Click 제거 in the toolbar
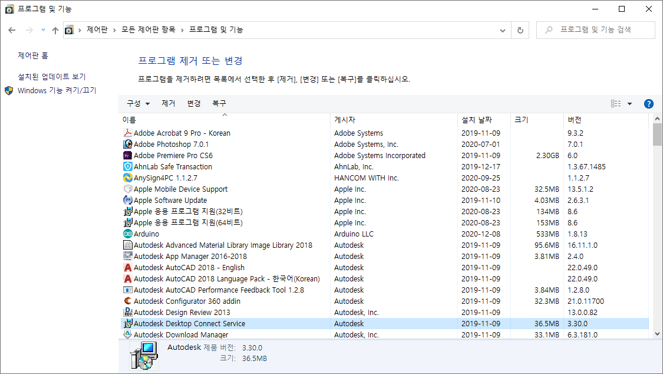Viewport: 663px width, 374px height. click(169, 104)
